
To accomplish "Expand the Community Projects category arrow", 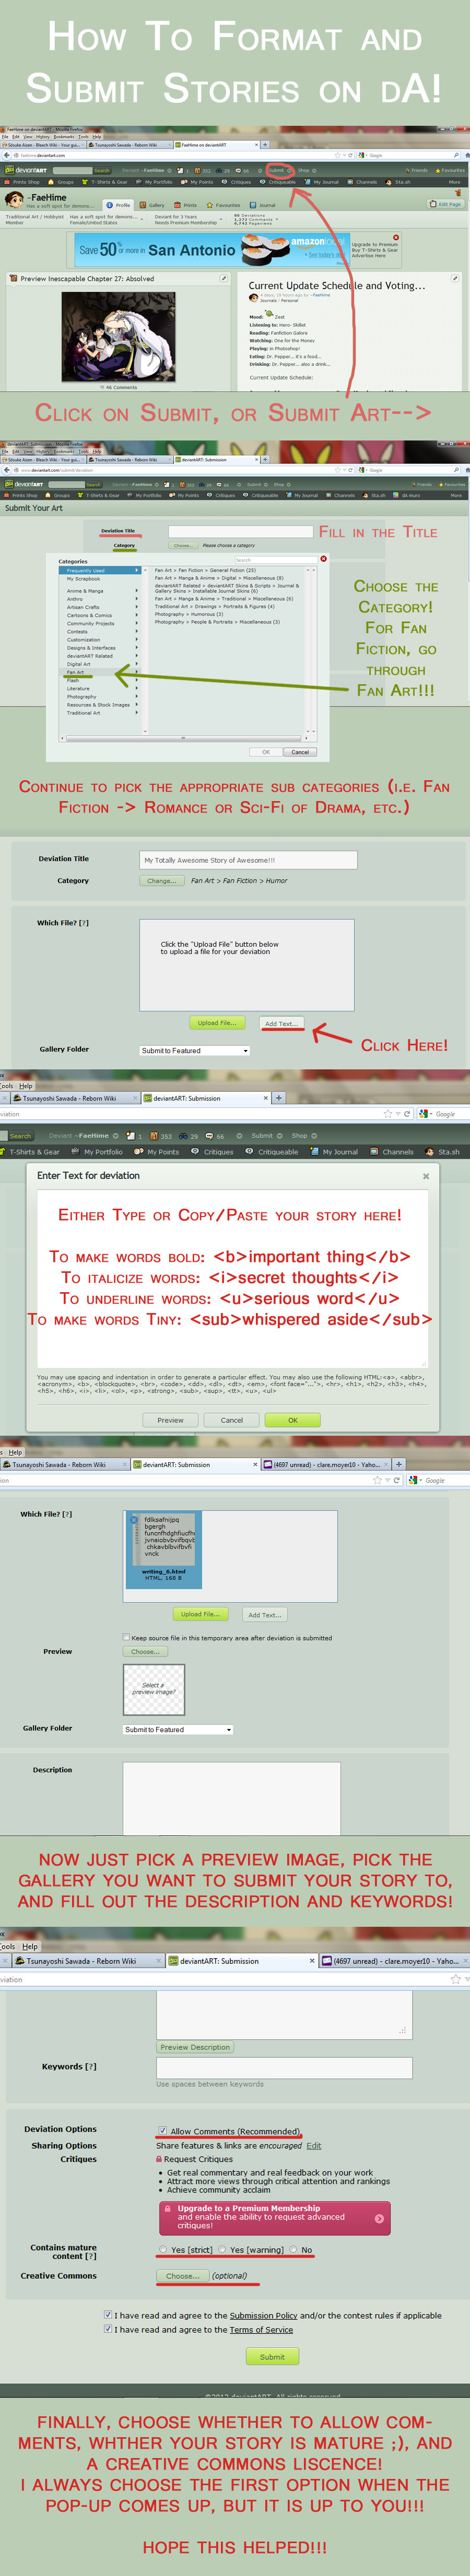I will click(137, 623).
